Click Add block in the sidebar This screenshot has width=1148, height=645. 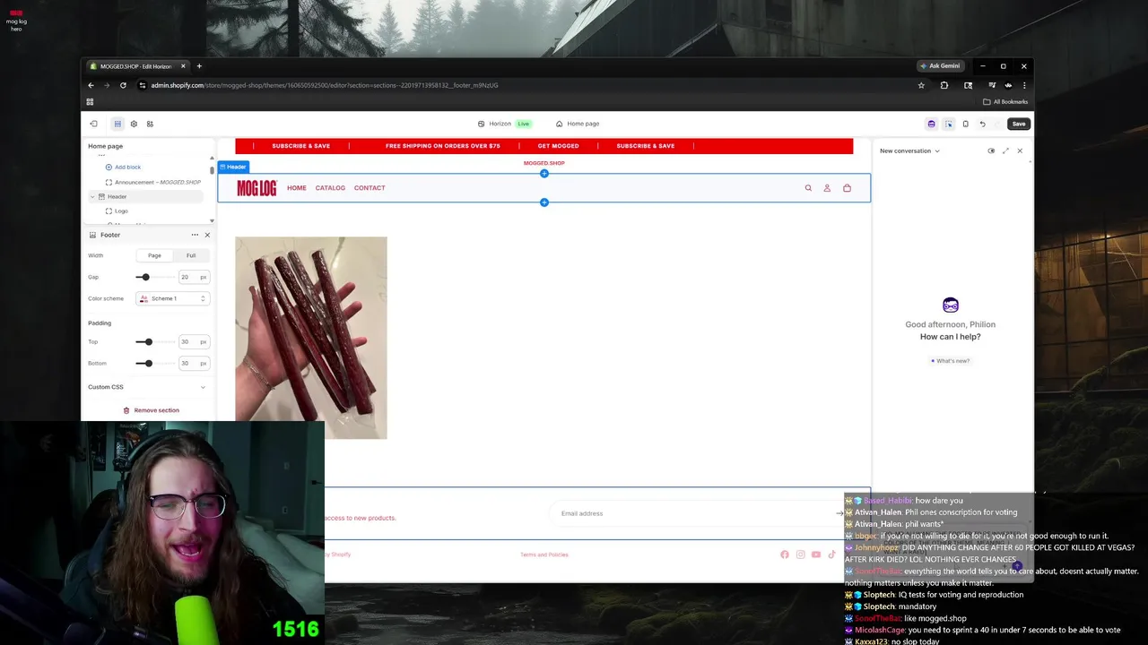click(123, 167)
